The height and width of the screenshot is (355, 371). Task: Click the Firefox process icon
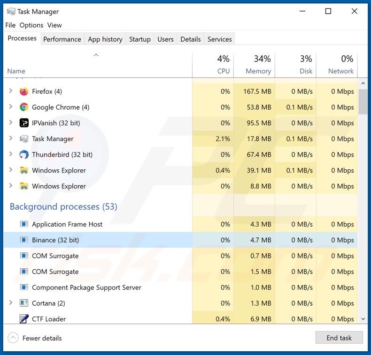point(24,91)
